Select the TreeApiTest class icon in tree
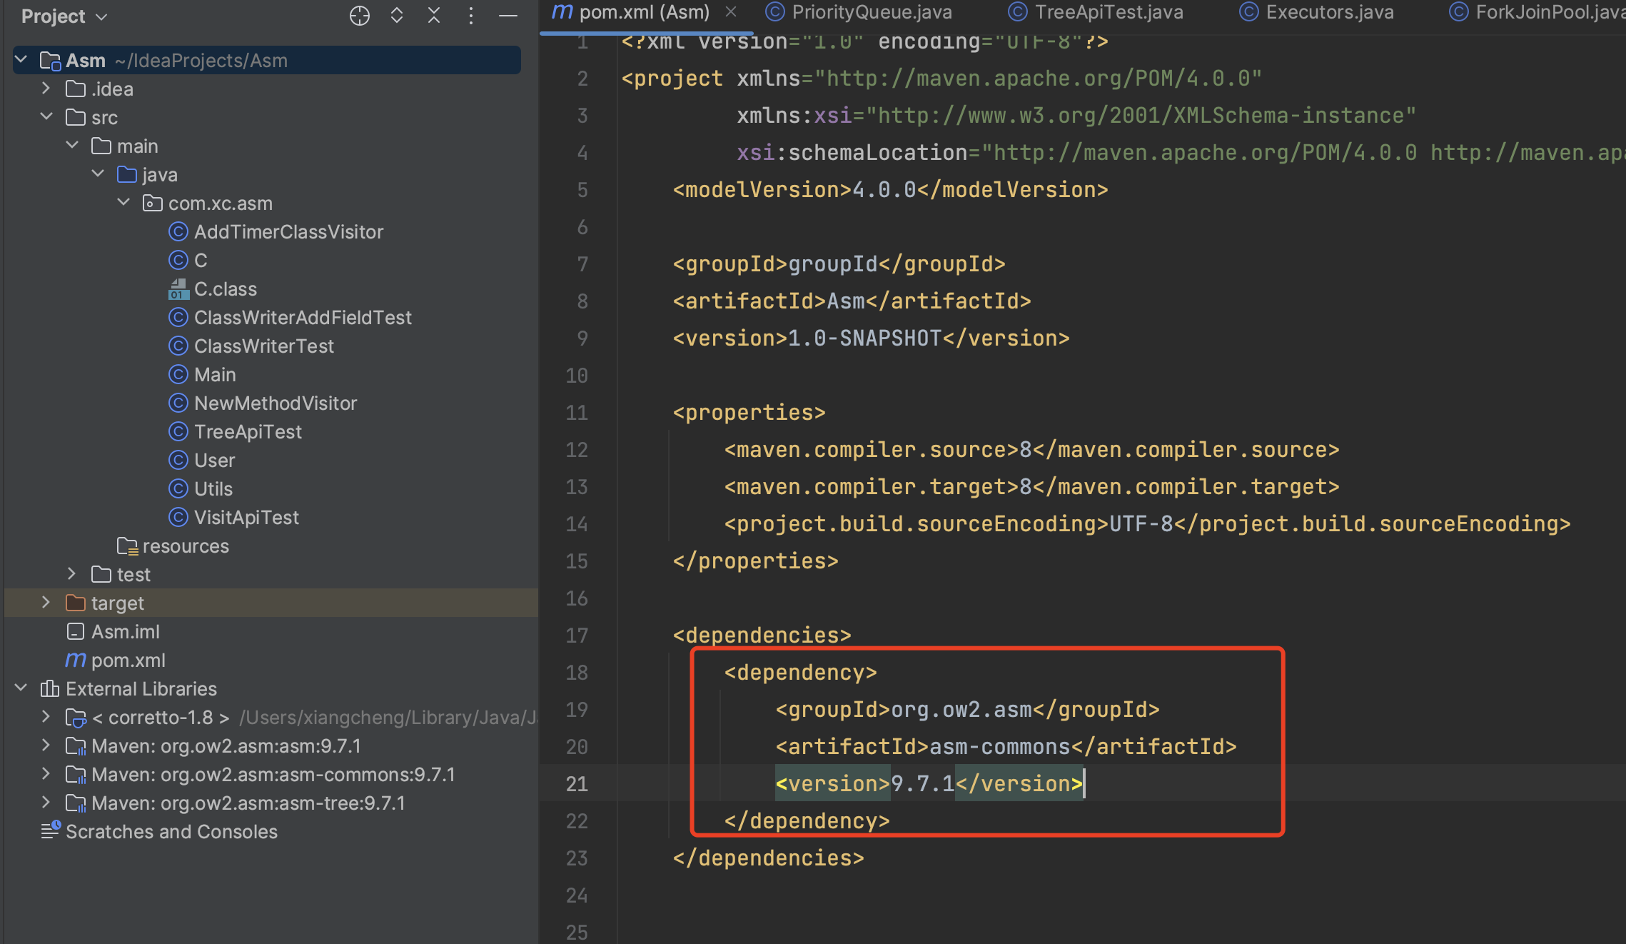The height and width of the screenshot is (944, 1626). [x=178, y=432]
